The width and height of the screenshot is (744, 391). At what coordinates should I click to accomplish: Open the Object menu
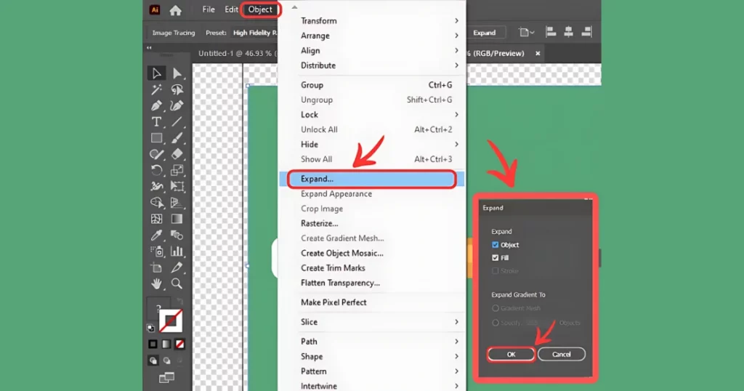(260, 9)
